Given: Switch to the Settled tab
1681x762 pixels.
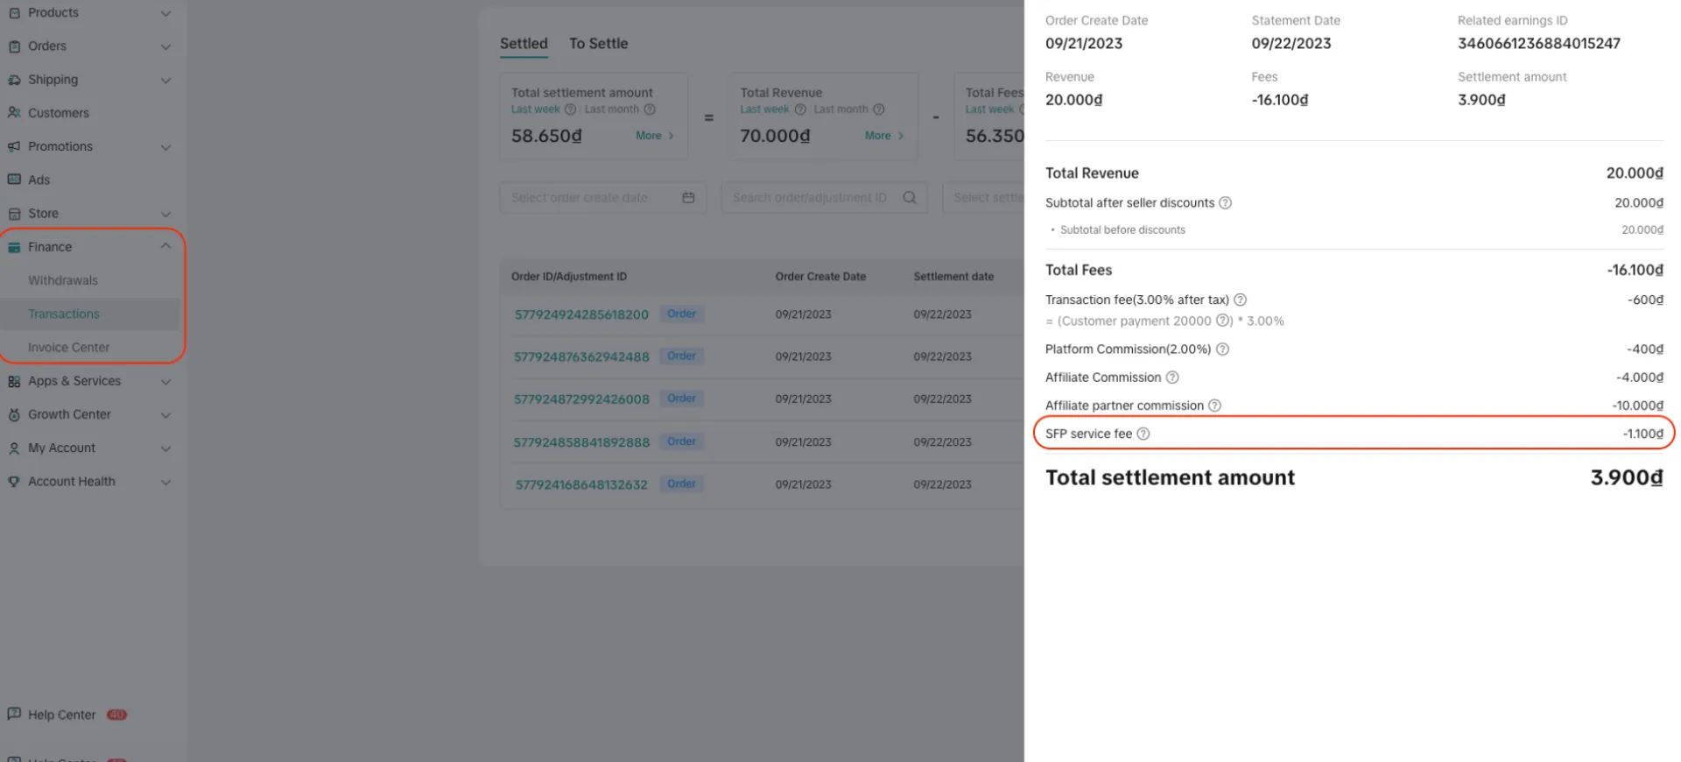Looking at the screenshot, I should click(x=524, y=43).
